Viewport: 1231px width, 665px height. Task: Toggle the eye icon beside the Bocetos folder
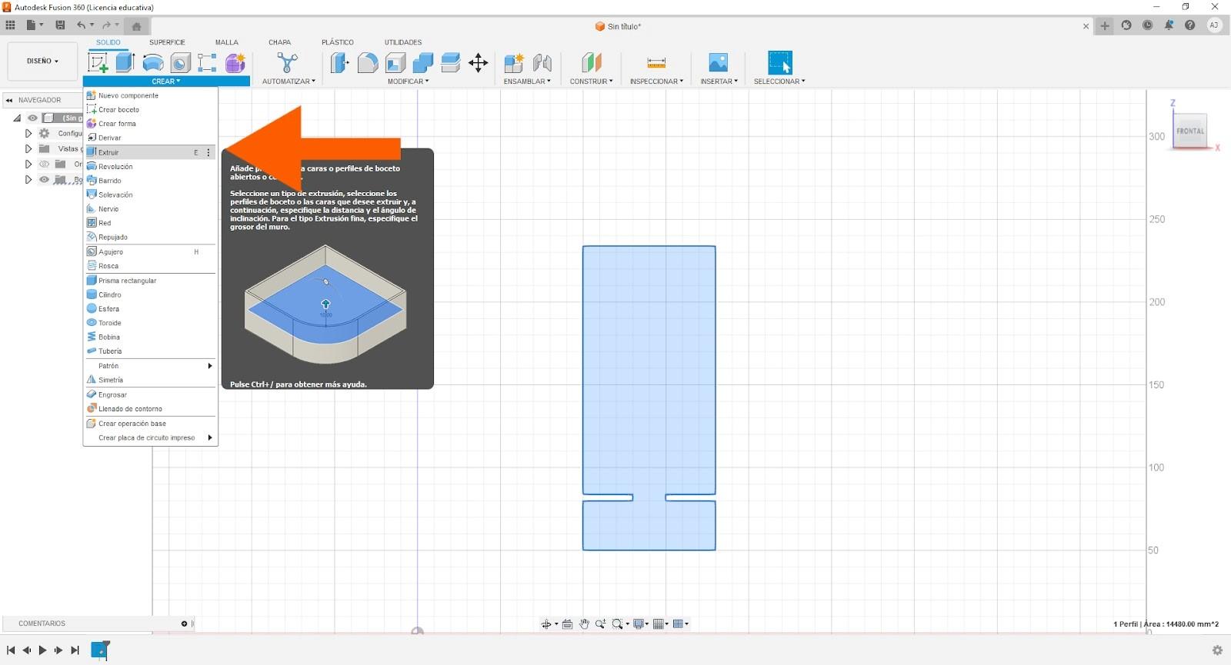pos(44,180)
